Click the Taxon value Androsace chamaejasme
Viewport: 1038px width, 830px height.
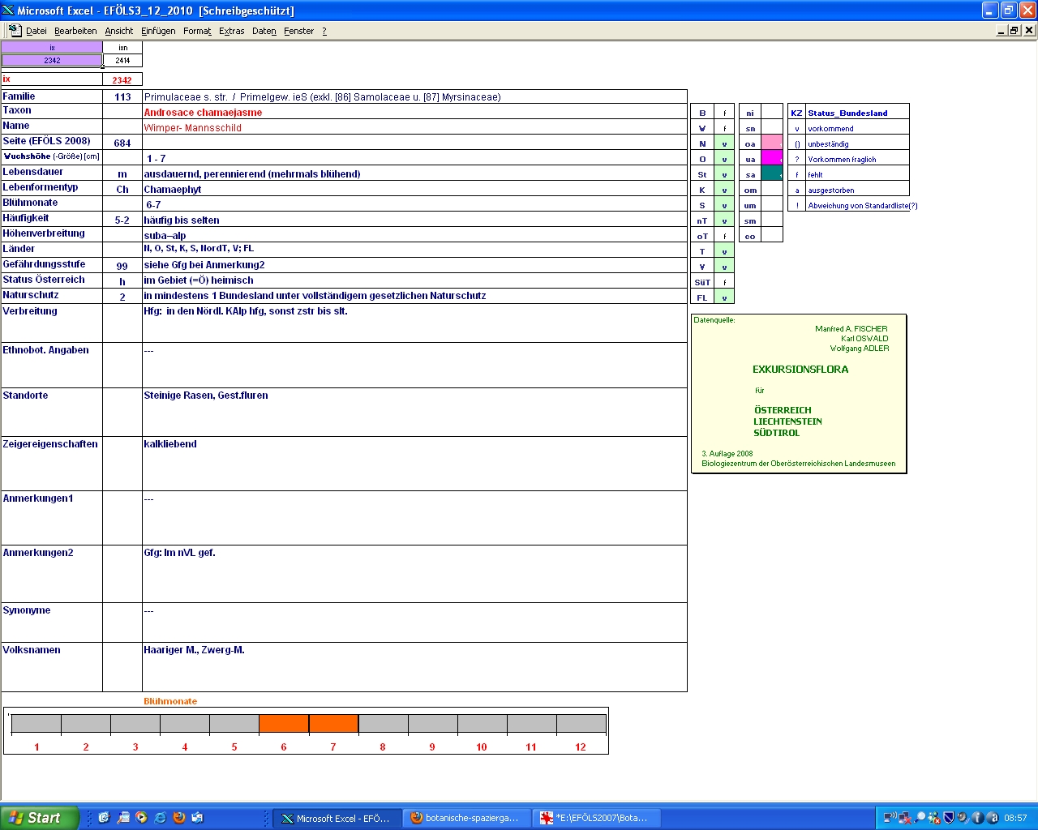point(203,113)
